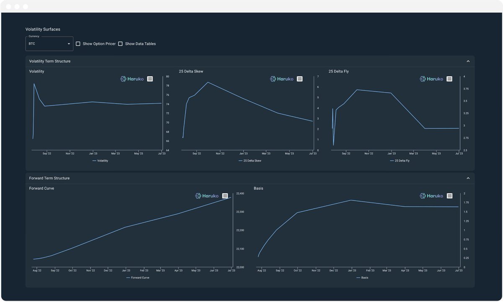Open the Currency BTC dropdown
This screenshot has height=302, width=503.
[x=49, y=44]
